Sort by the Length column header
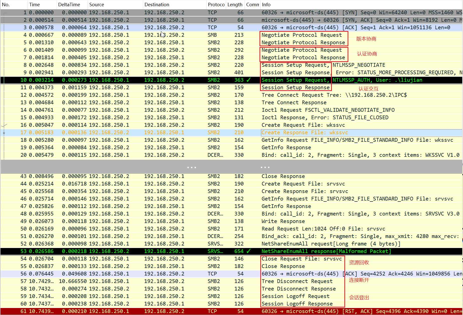The height and width of the screenshot is (315, 463). [235, 4]
